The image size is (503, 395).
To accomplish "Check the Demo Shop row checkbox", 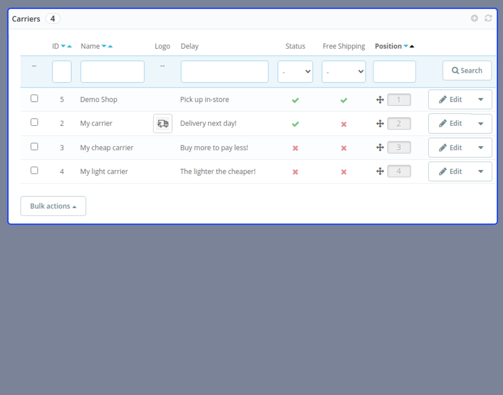I will pyautogui.click(x=34, y=98).
